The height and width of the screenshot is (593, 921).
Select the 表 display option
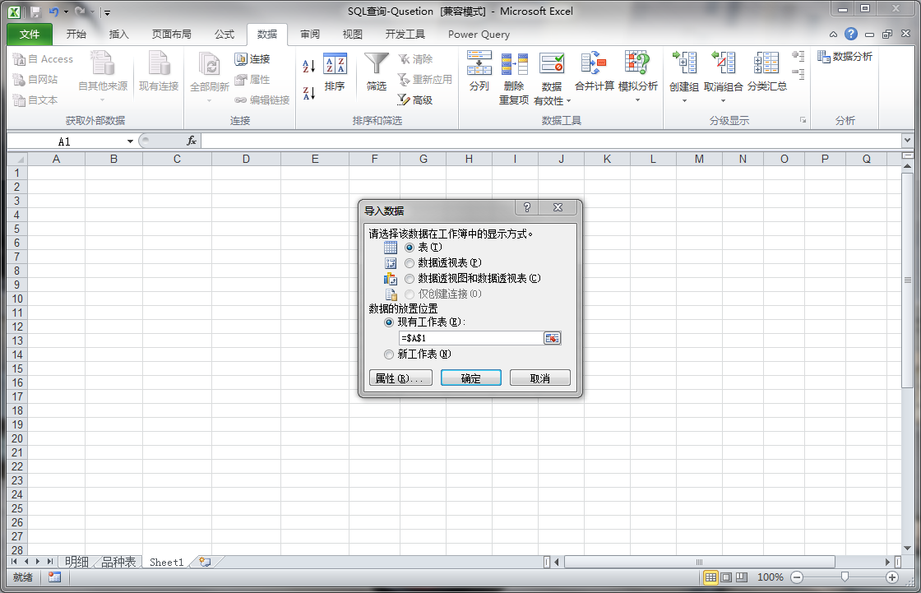click(x=410, y=247)
